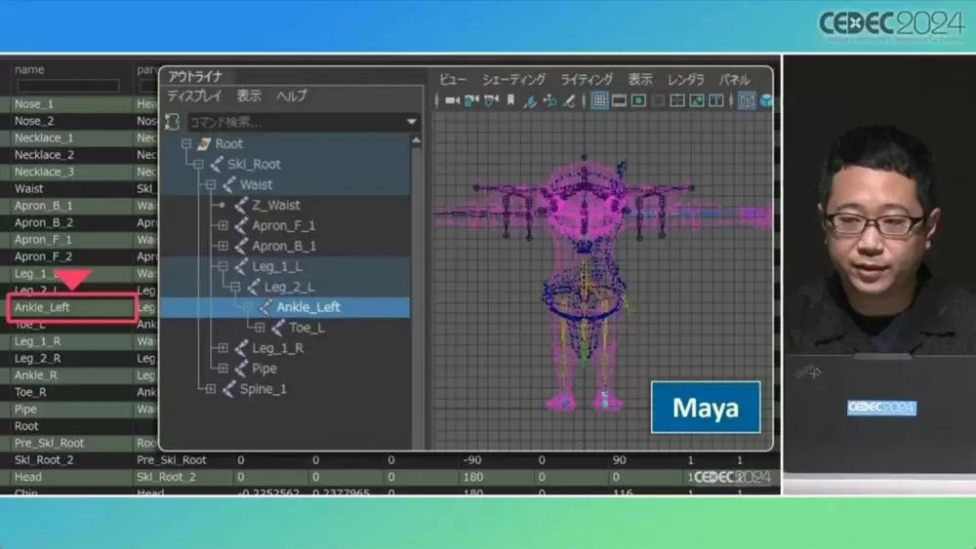Open the シェーディング menu
Viewport: 976px width, 549px height.
click(513, 80)
